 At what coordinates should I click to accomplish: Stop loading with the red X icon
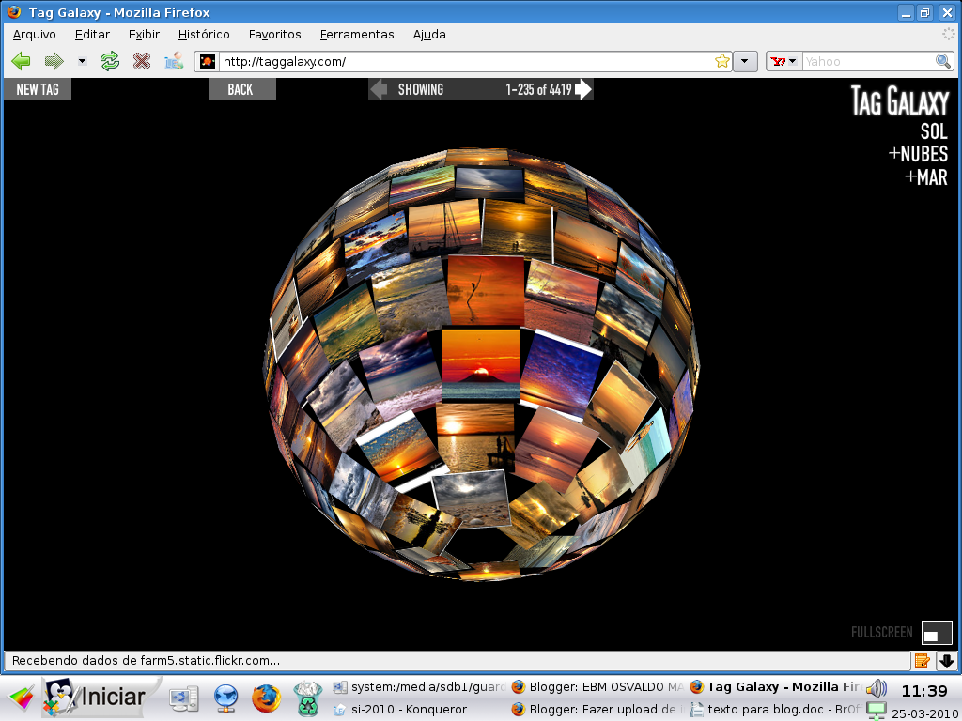[142, 61]
